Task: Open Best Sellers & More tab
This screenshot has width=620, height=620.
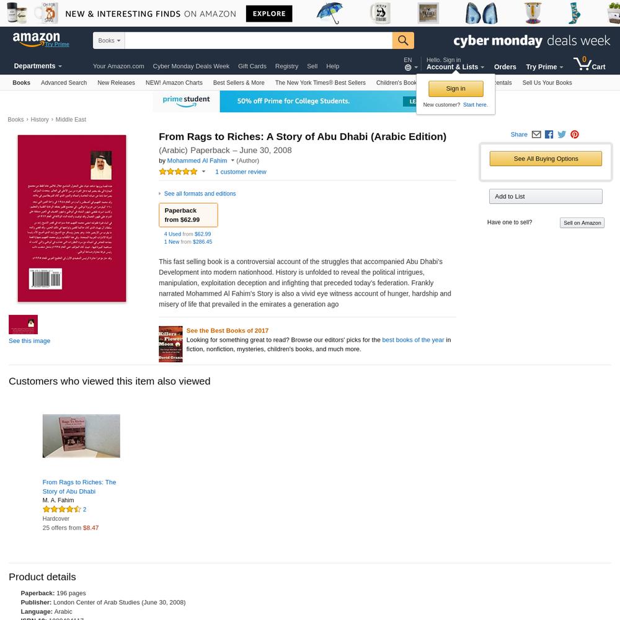Action: 239,82
